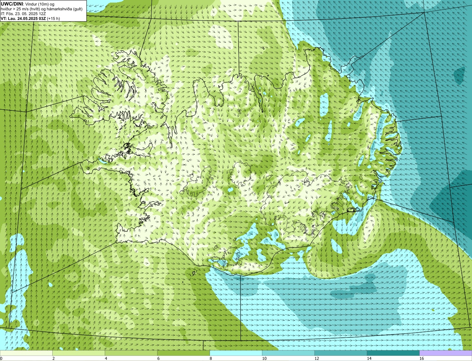472x361 pixels.
Task: Click the lavender above-16 m/s legend swatch
Action: pyautogui.click(x=445, y=353)
